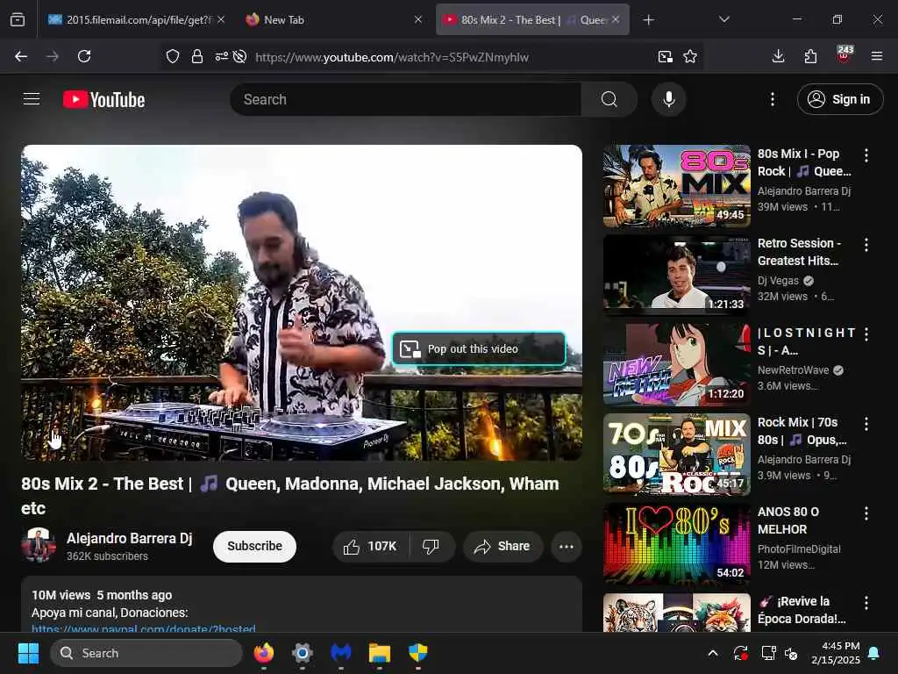Bookmark this page with the star icon
This screenshot has height=674, width=898.
(690, 56)
